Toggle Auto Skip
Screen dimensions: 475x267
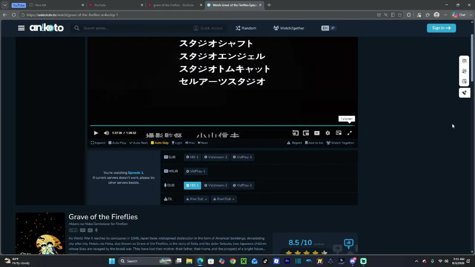coord(160,143)
